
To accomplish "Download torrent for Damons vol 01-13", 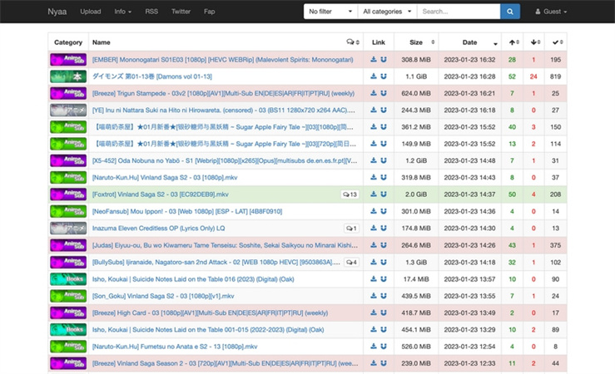I will [374, 76].
